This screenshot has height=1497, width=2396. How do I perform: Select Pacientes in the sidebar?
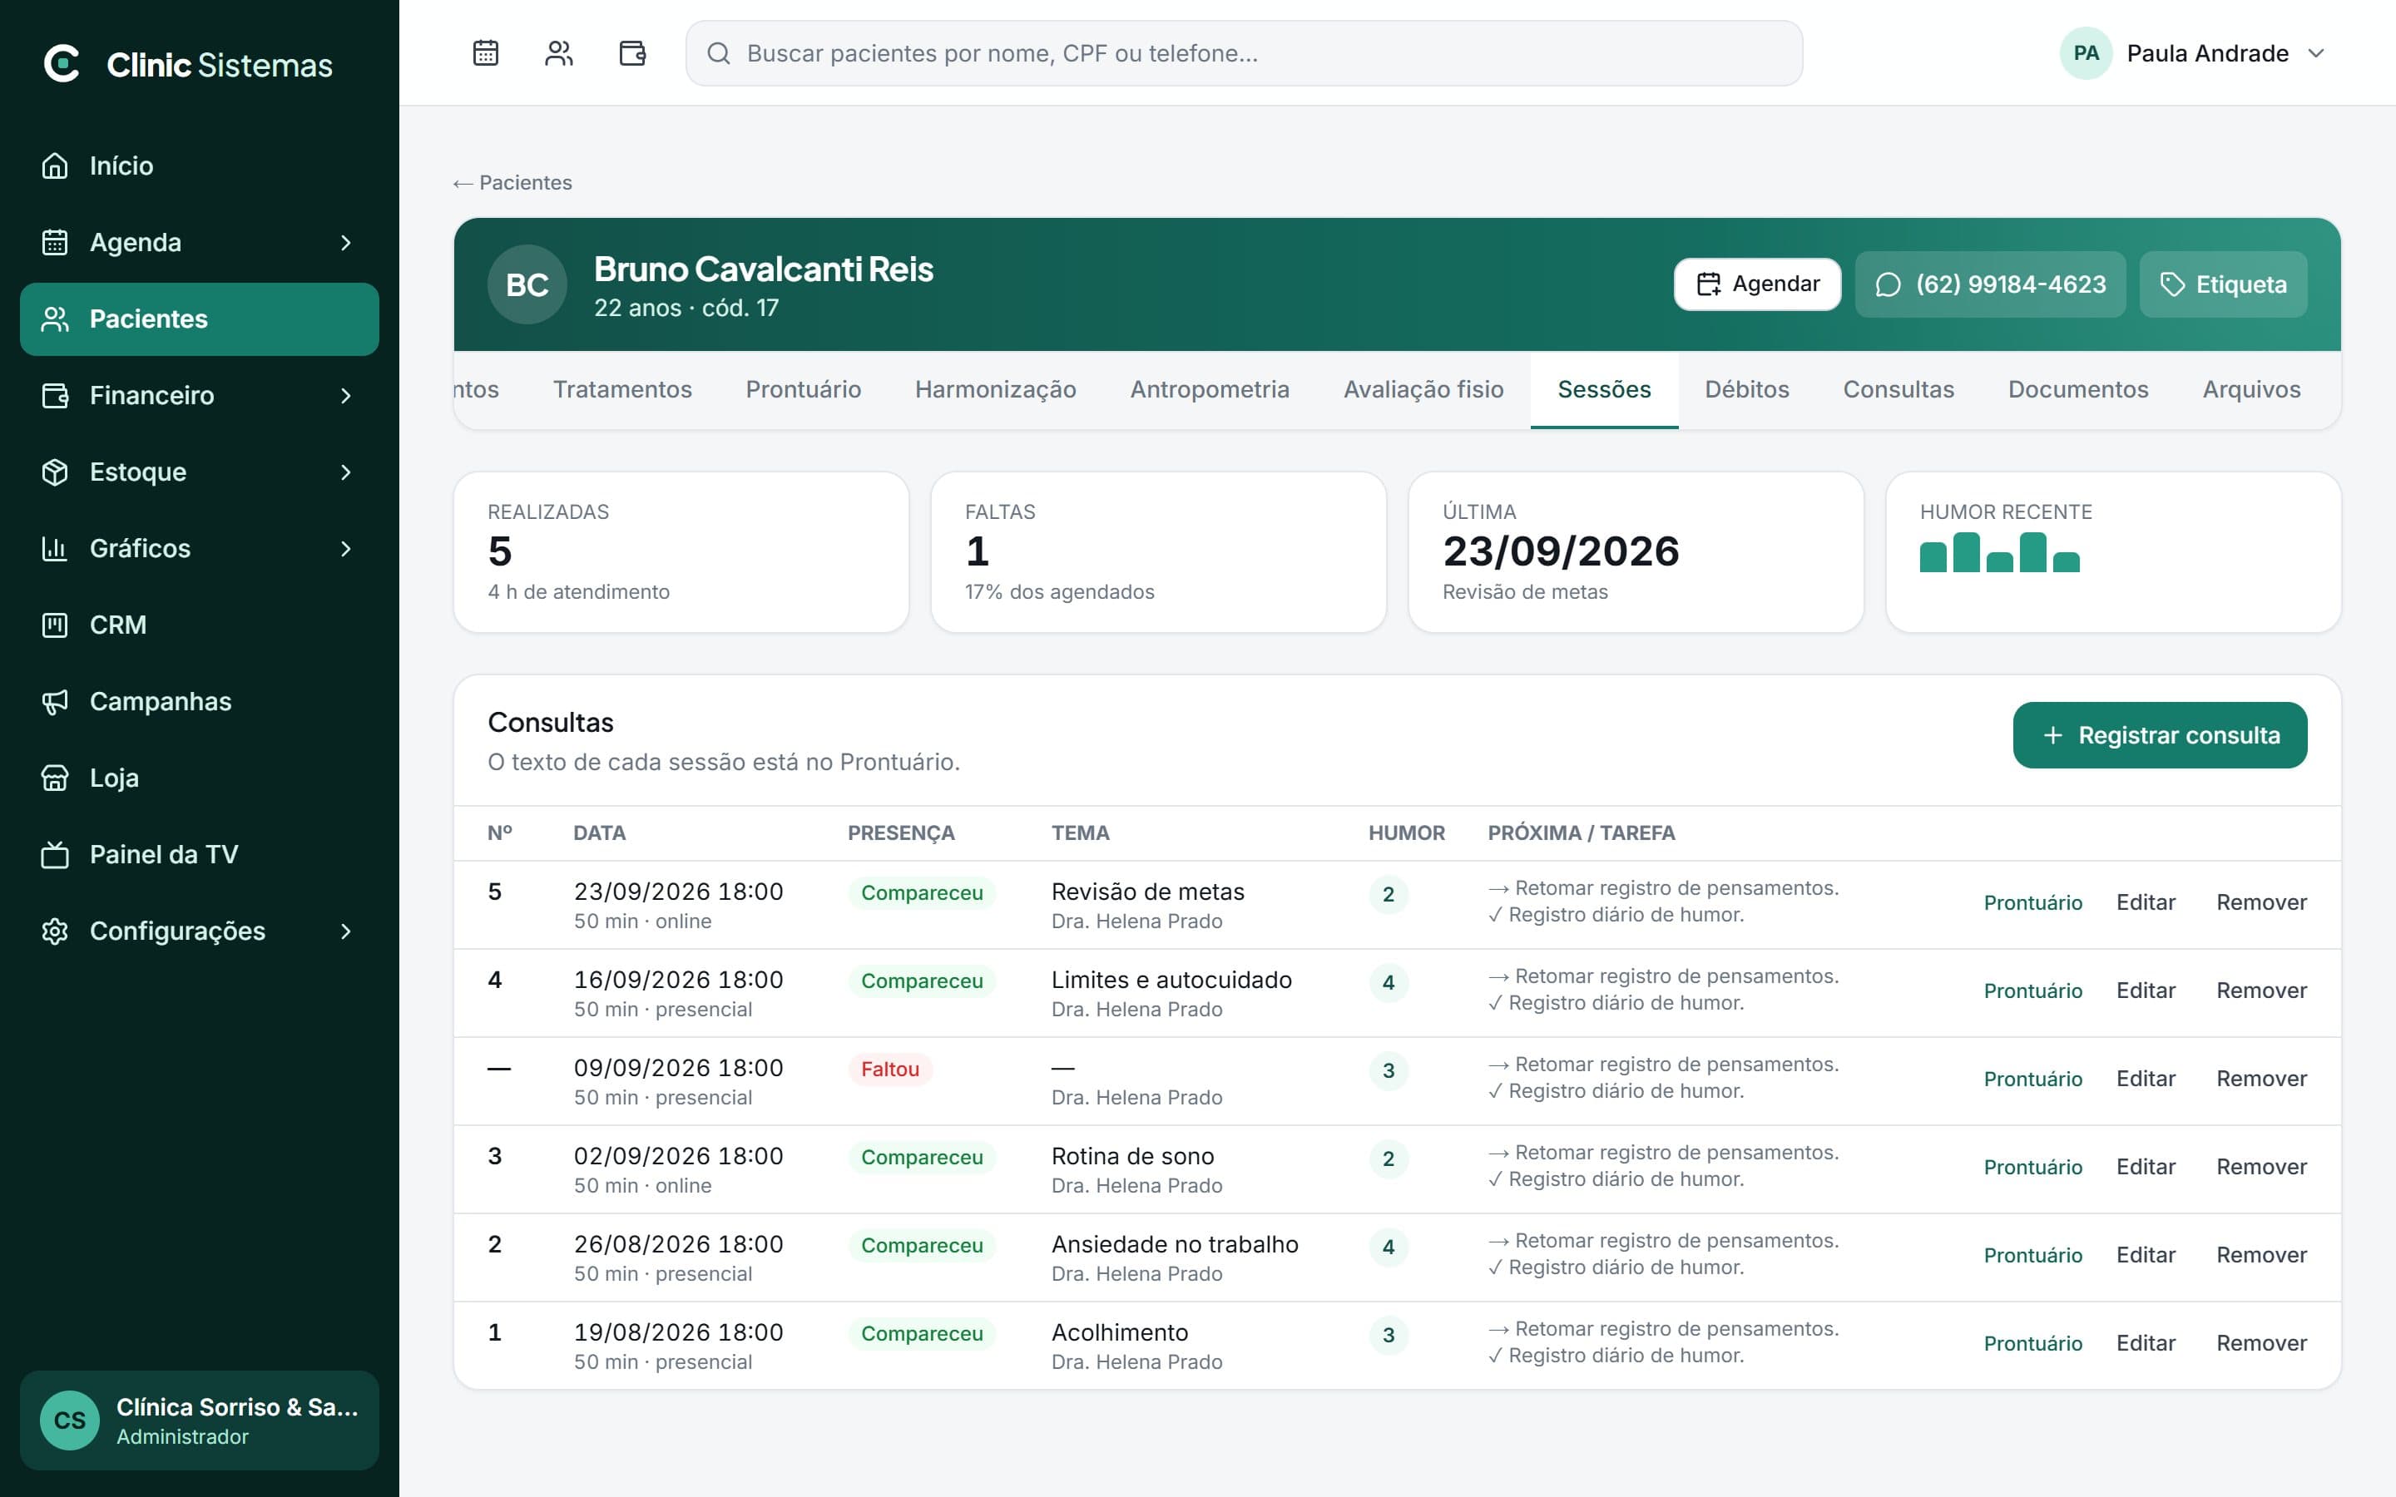pos(199,319)
